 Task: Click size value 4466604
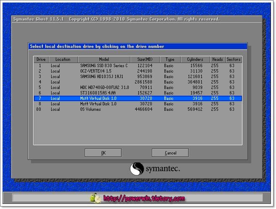(x=143, y=110)
